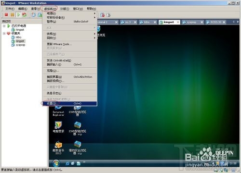
Task: Click the snapshot clock toolbar icon
Action: click(33, 15)
